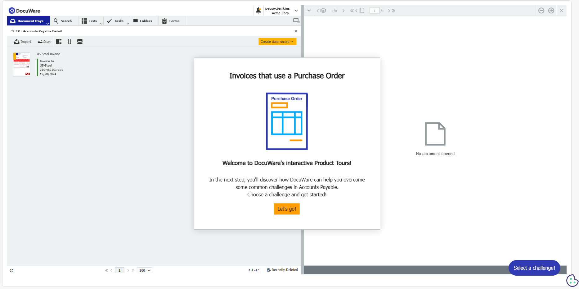This screenshot has width=579, height=289.
Task: Open the Folders tab
Action: tap(143, 21)
